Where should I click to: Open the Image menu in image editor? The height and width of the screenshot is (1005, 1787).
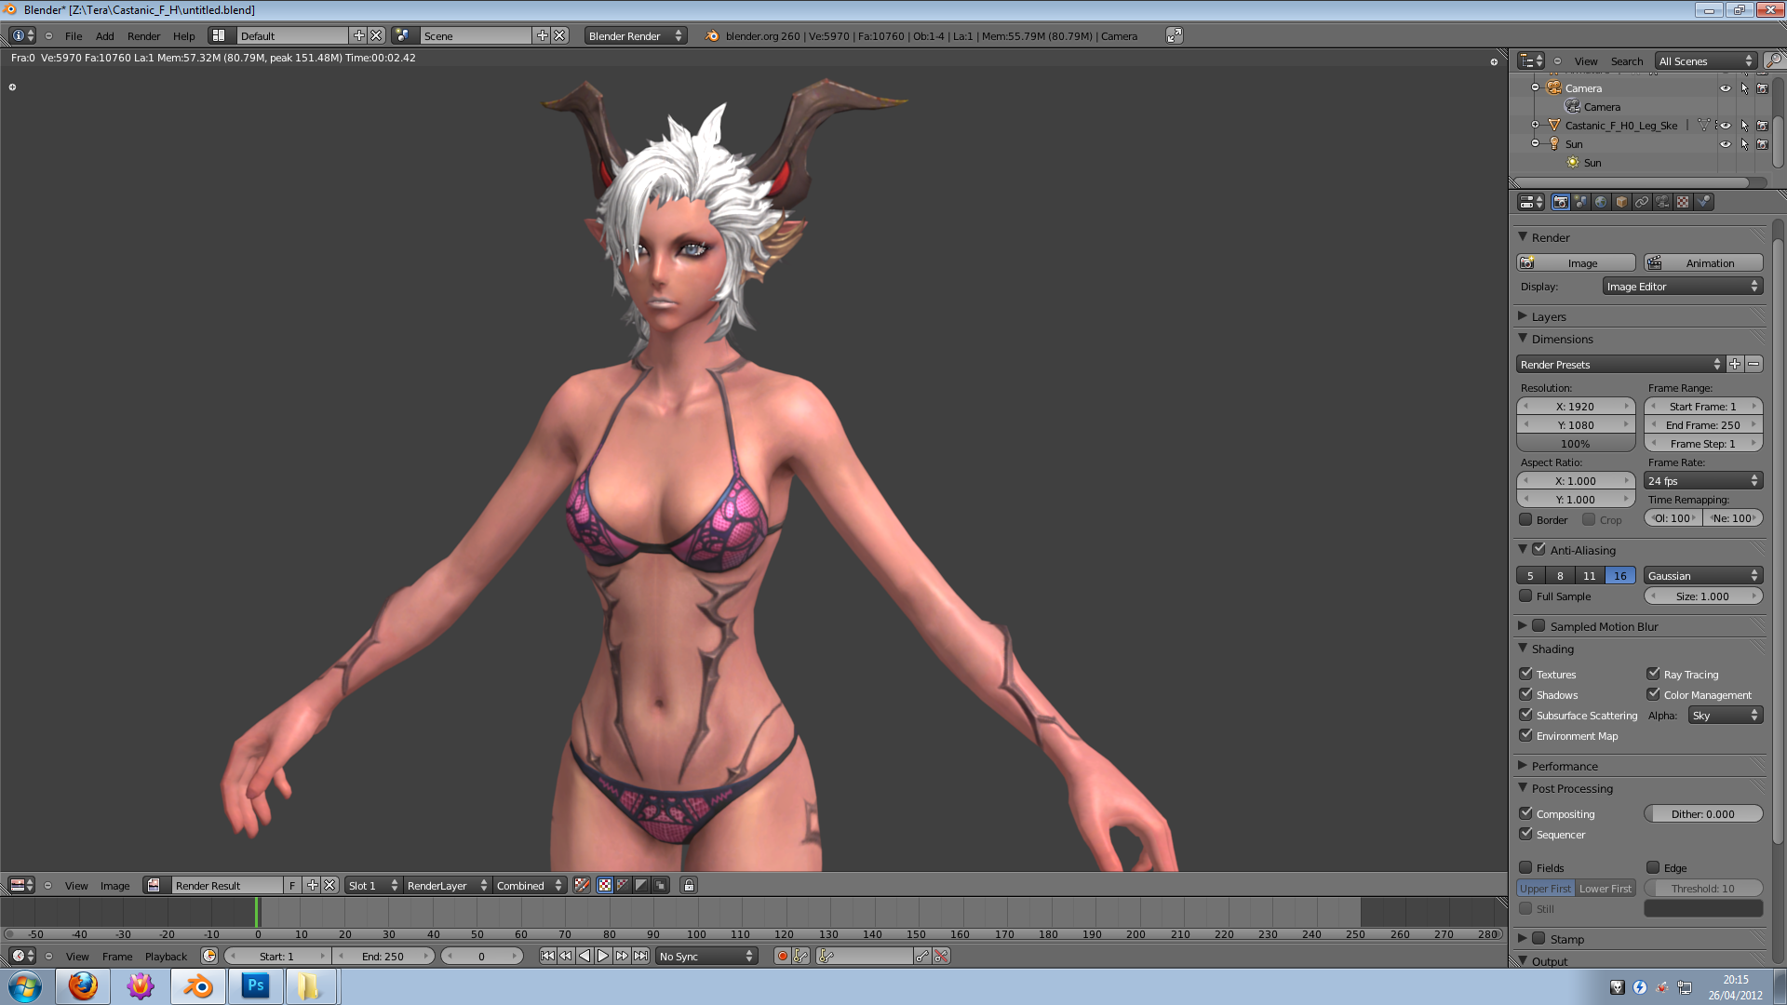click(x=114, y=885)
